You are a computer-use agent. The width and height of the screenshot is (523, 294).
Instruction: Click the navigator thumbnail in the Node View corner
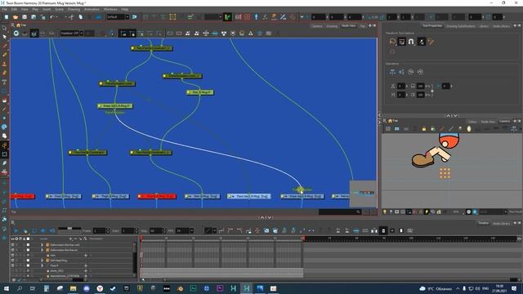click(x=363, y=194)
